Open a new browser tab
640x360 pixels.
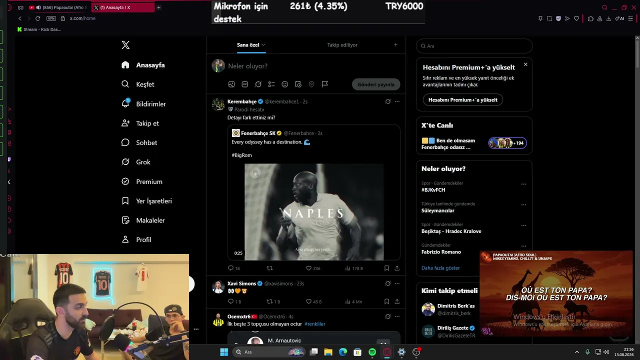(158, 7)
